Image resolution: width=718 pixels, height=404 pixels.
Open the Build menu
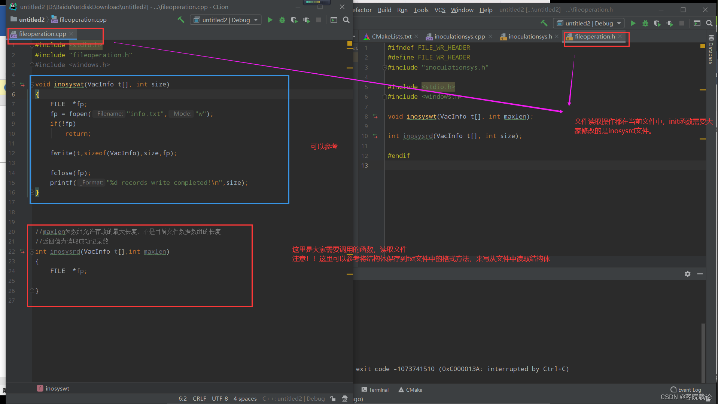384,10
